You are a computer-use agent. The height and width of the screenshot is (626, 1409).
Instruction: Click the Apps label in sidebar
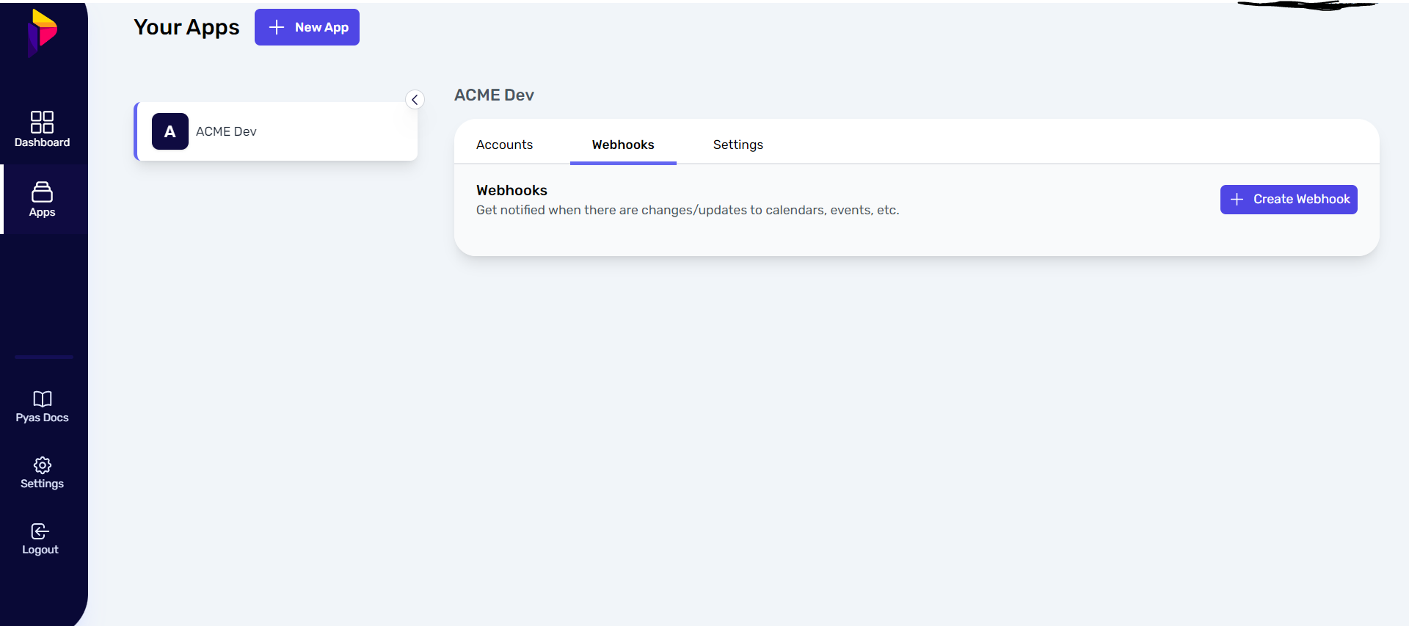(x=42, y=212)
